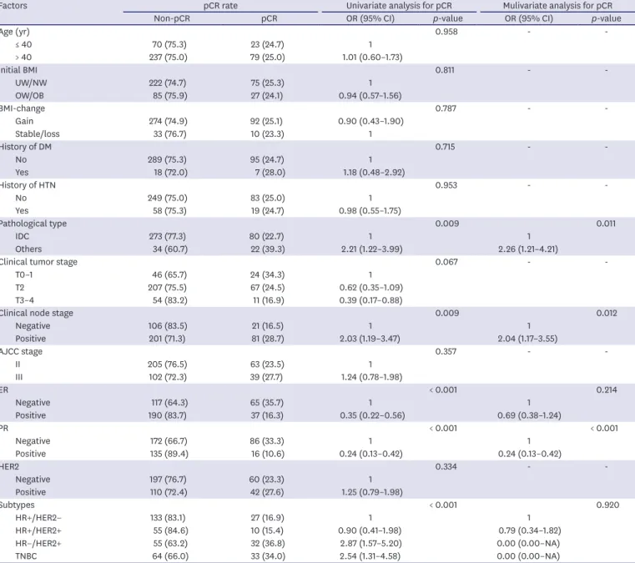Click the multivariate OR "0.69 (0.38–1.24)"

click(x=530, y=415)
